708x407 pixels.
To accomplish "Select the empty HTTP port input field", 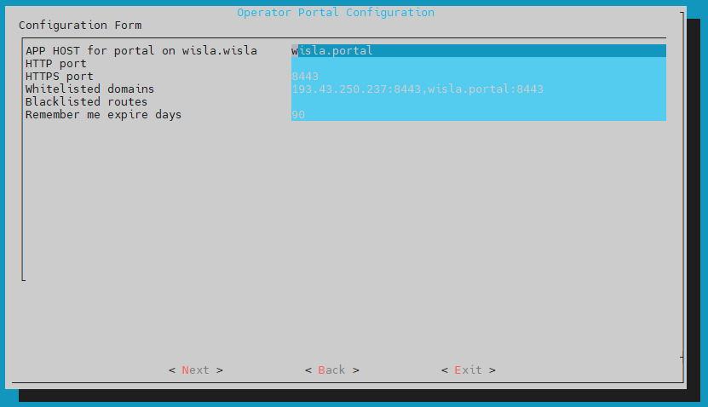I will click(x=477, y=64).
